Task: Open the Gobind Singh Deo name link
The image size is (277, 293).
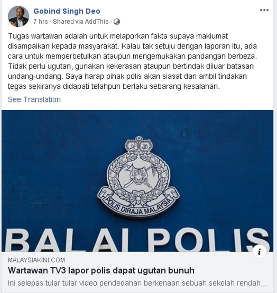Action: [x=67, y=11]
